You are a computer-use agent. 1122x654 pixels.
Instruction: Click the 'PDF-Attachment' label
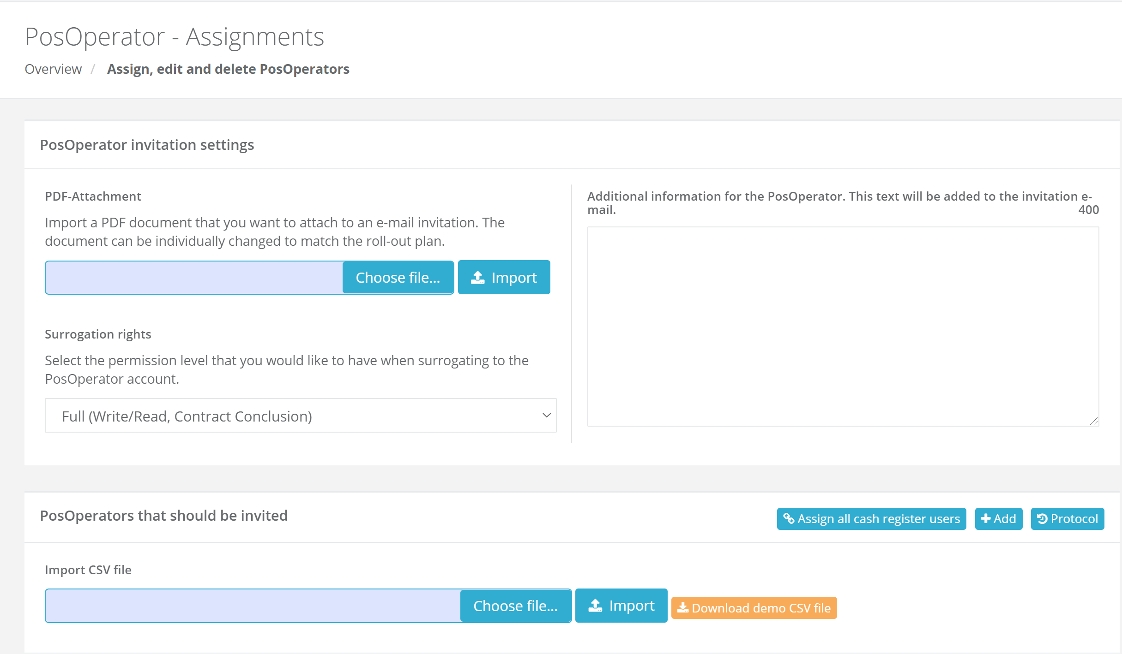(93, 196)
